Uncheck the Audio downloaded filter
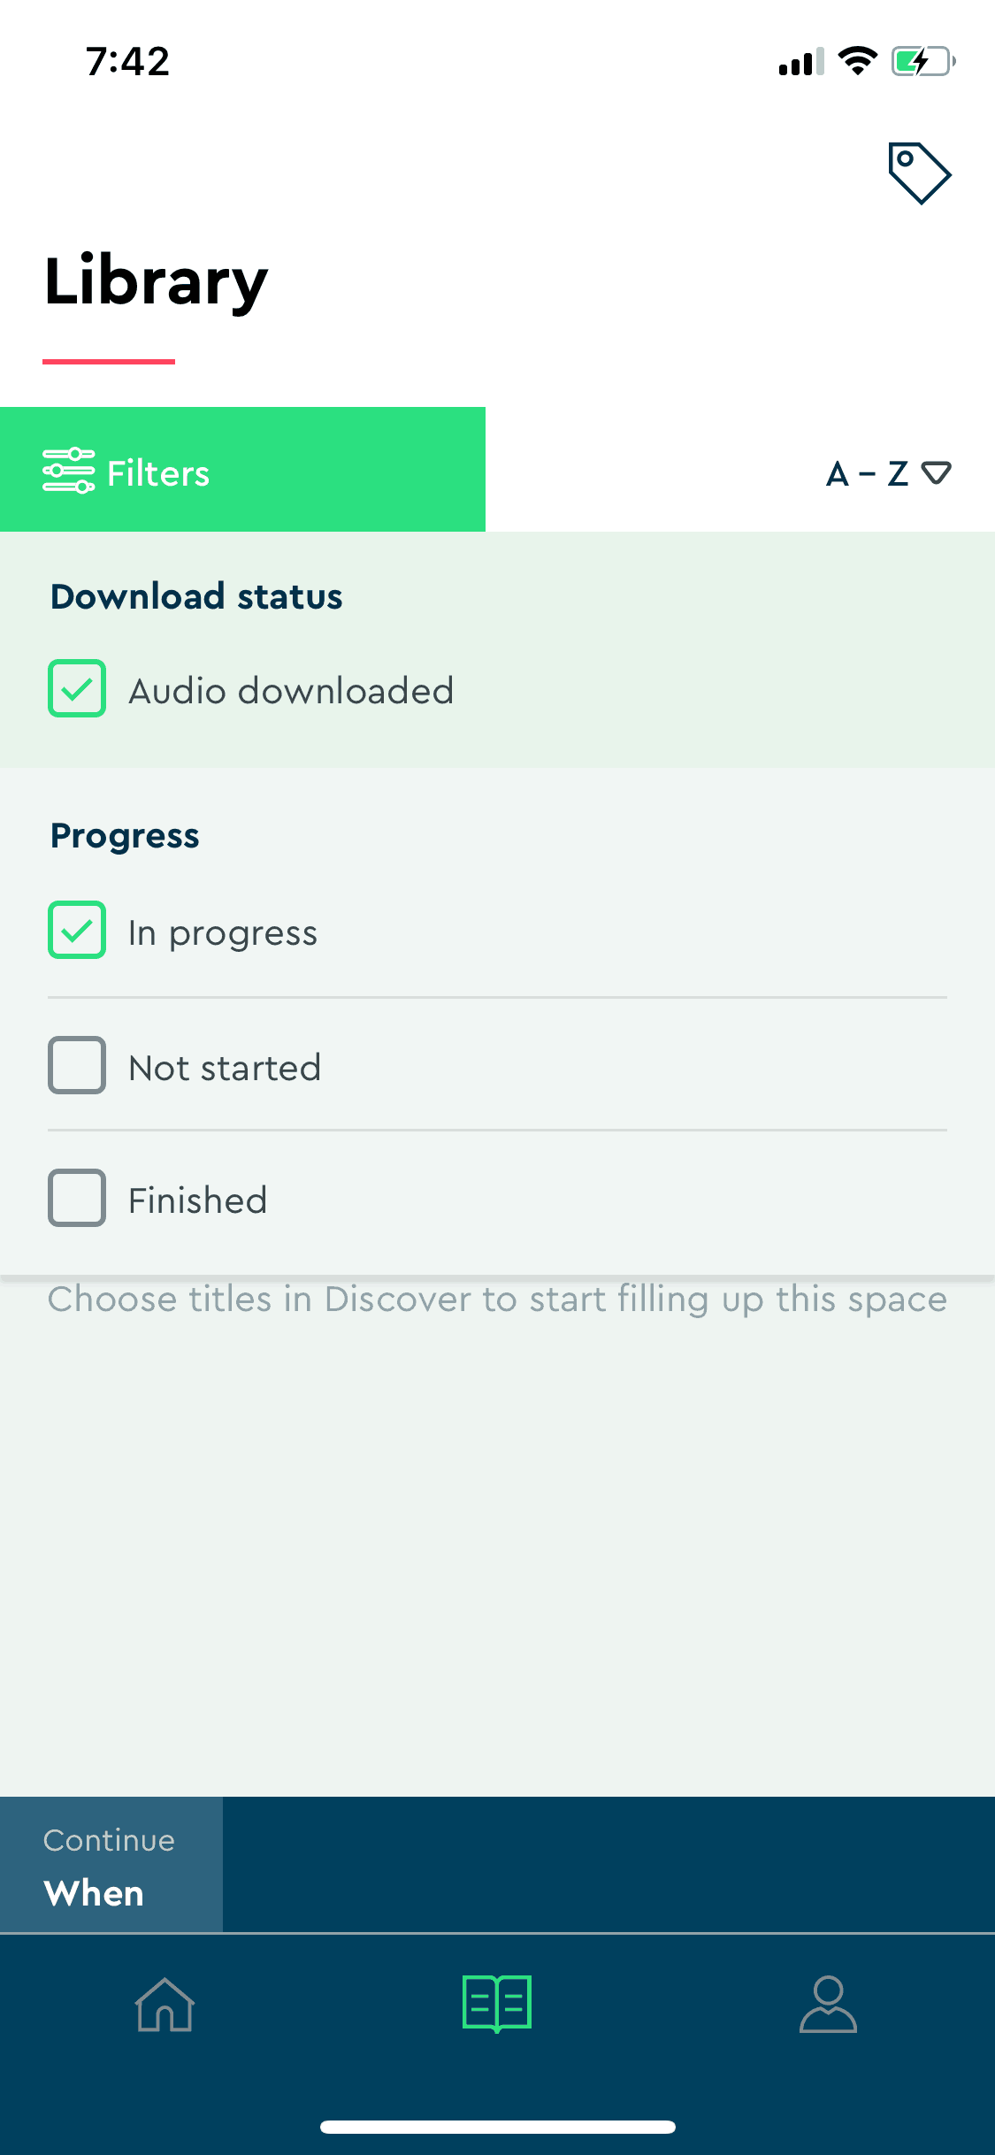Image resolution: width=995 pixels, height=2155 pixels. tap(77, 689)
